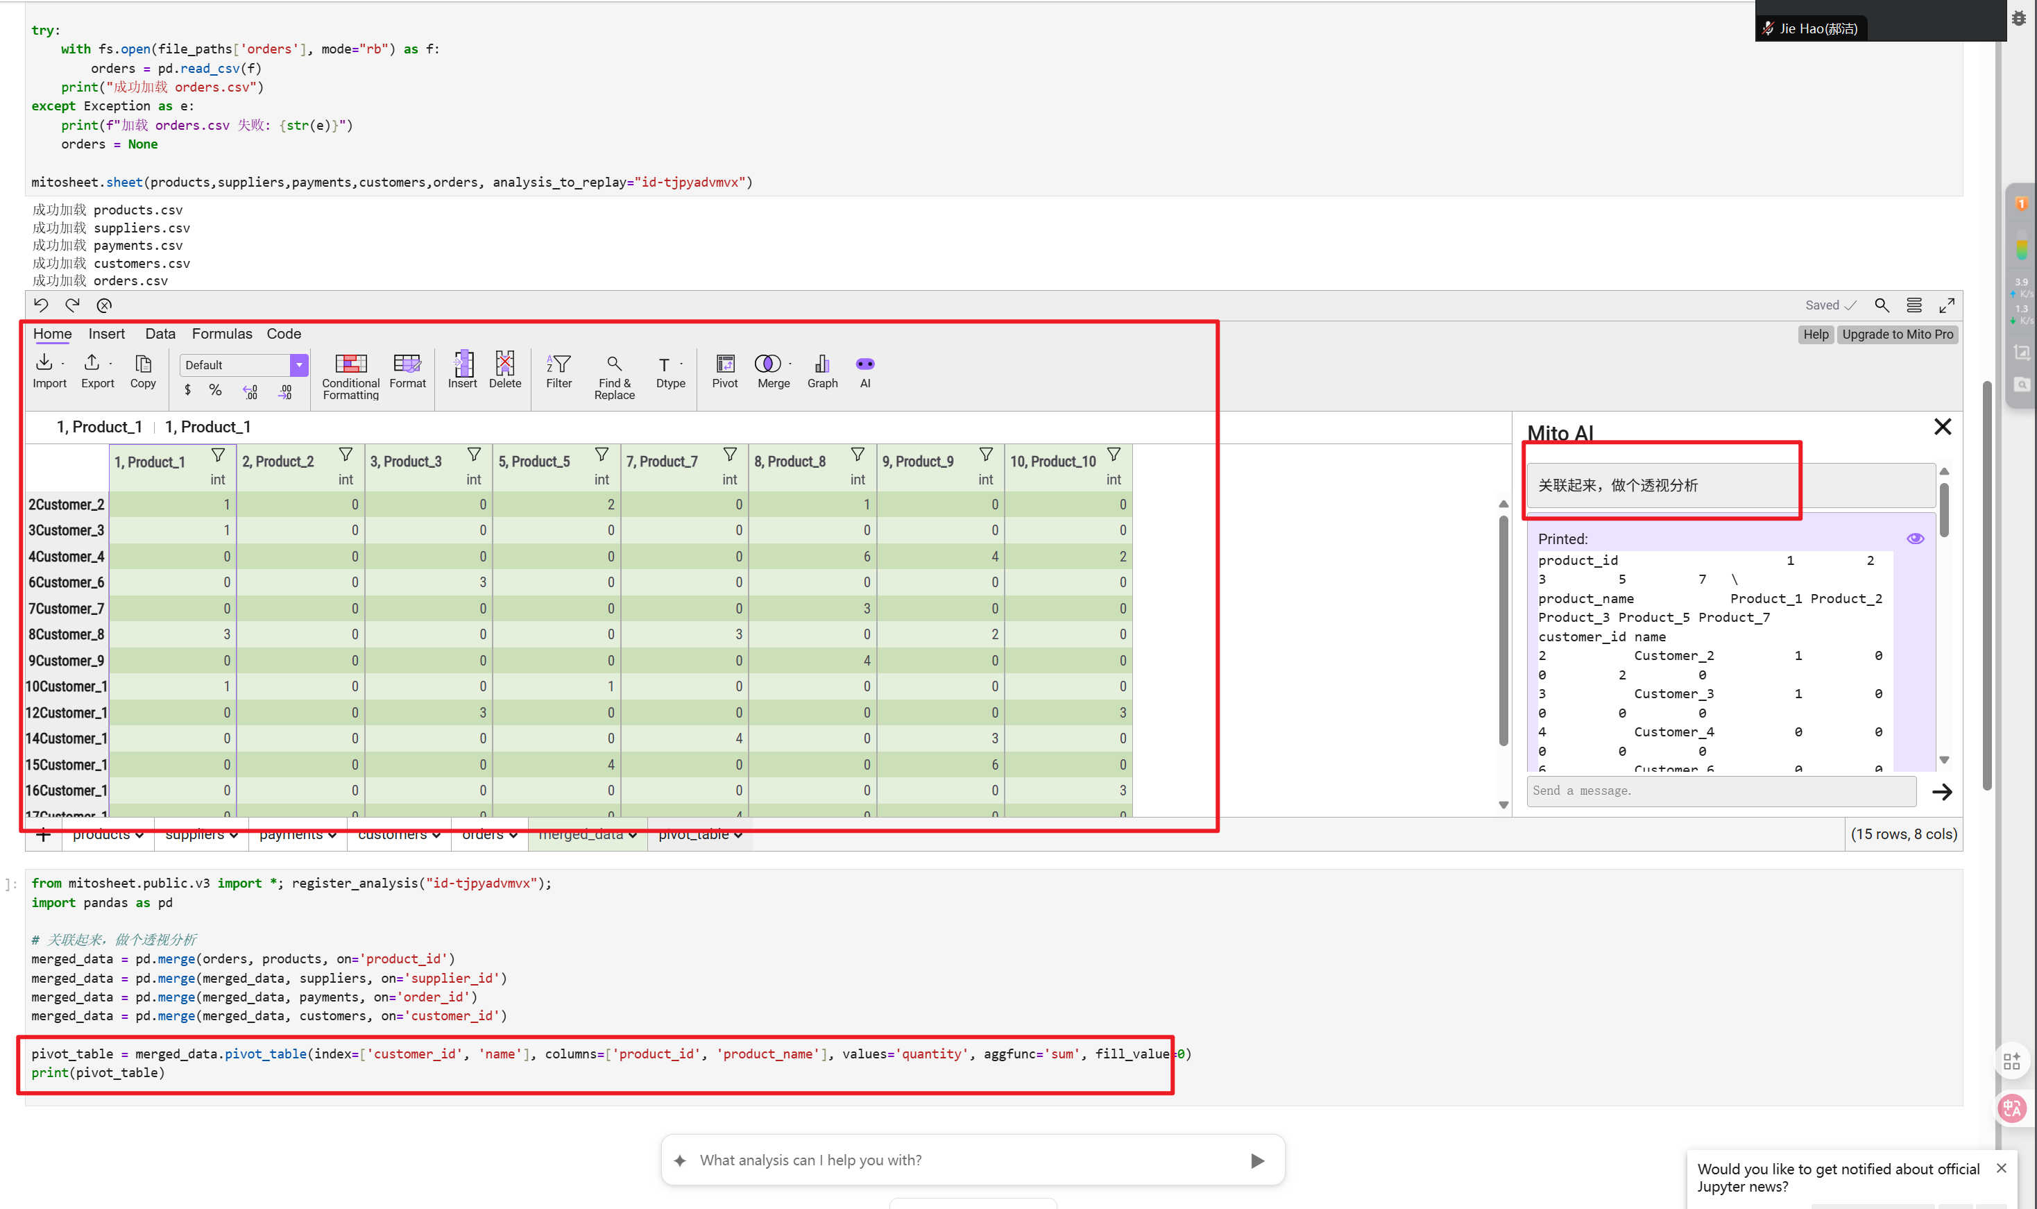Click the Undo arrow icon
2037x1209 pixels.
tap(41, 305)
